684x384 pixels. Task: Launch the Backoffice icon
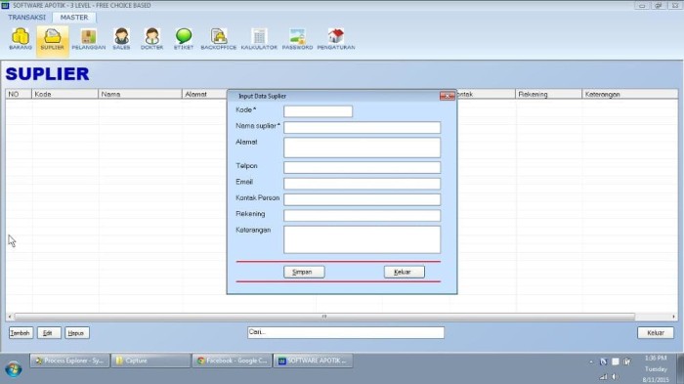point(219,39)
